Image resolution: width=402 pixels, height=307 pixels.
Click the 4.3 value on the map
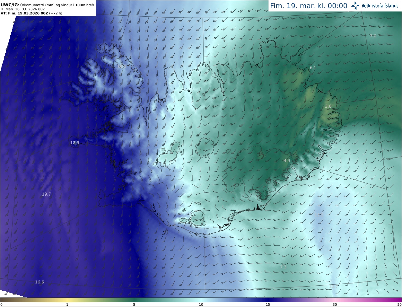pos(287,160)
